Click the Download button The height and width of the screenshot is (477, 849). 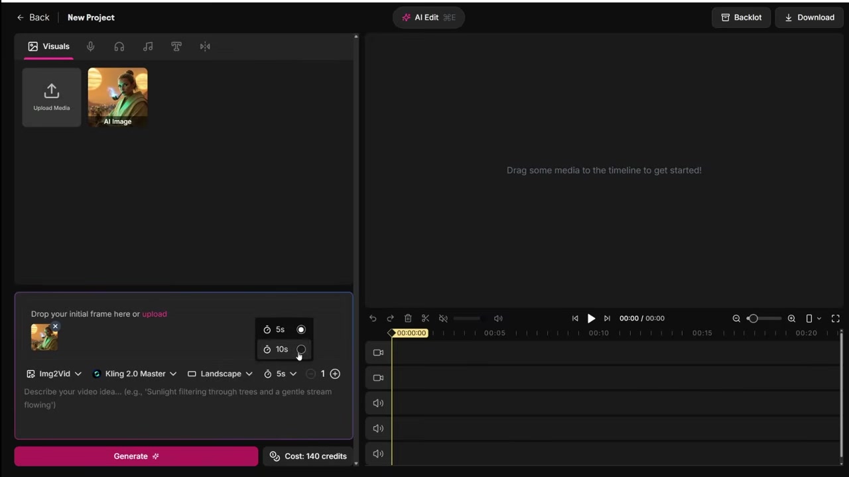point(810,17)
